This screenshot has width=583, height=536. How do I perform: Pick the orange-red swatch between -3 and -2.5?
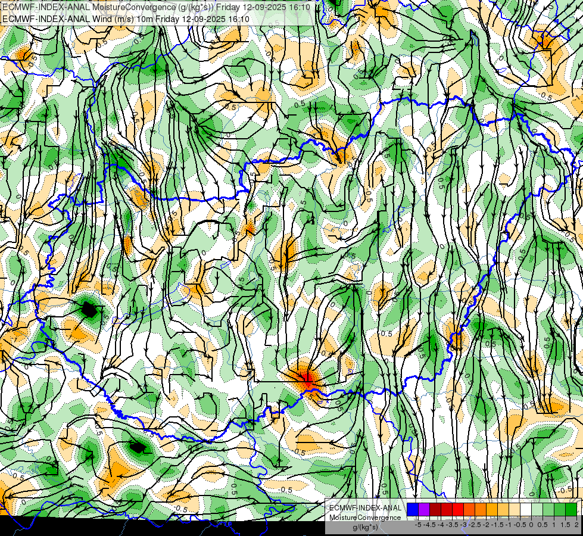click(469, 509)
